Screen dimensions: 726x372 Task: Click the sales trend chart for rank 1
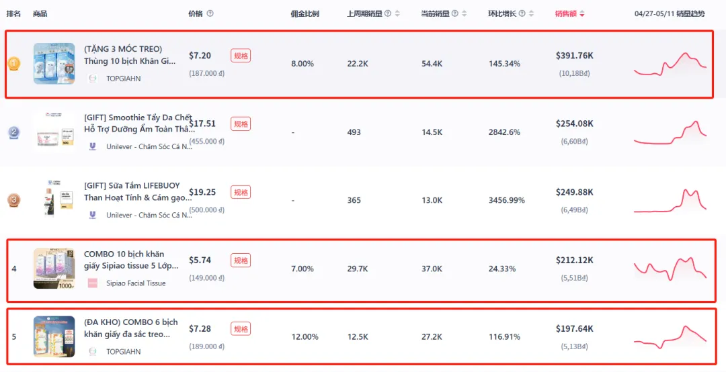tap(670, 64)
